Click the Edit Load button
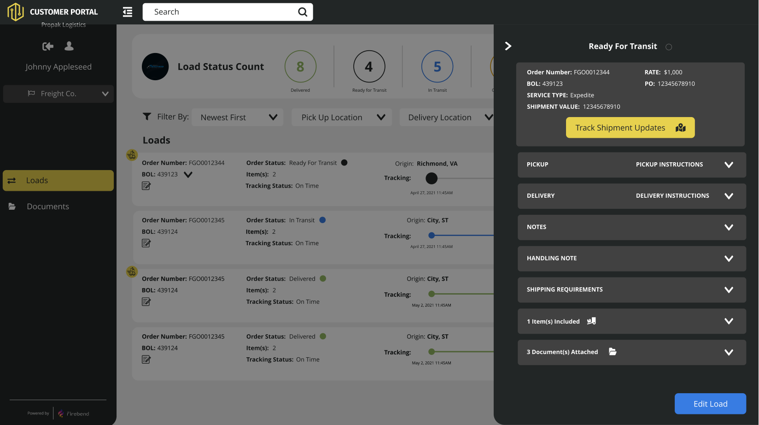Screen dimensions: 759x425 coord(710,403)
